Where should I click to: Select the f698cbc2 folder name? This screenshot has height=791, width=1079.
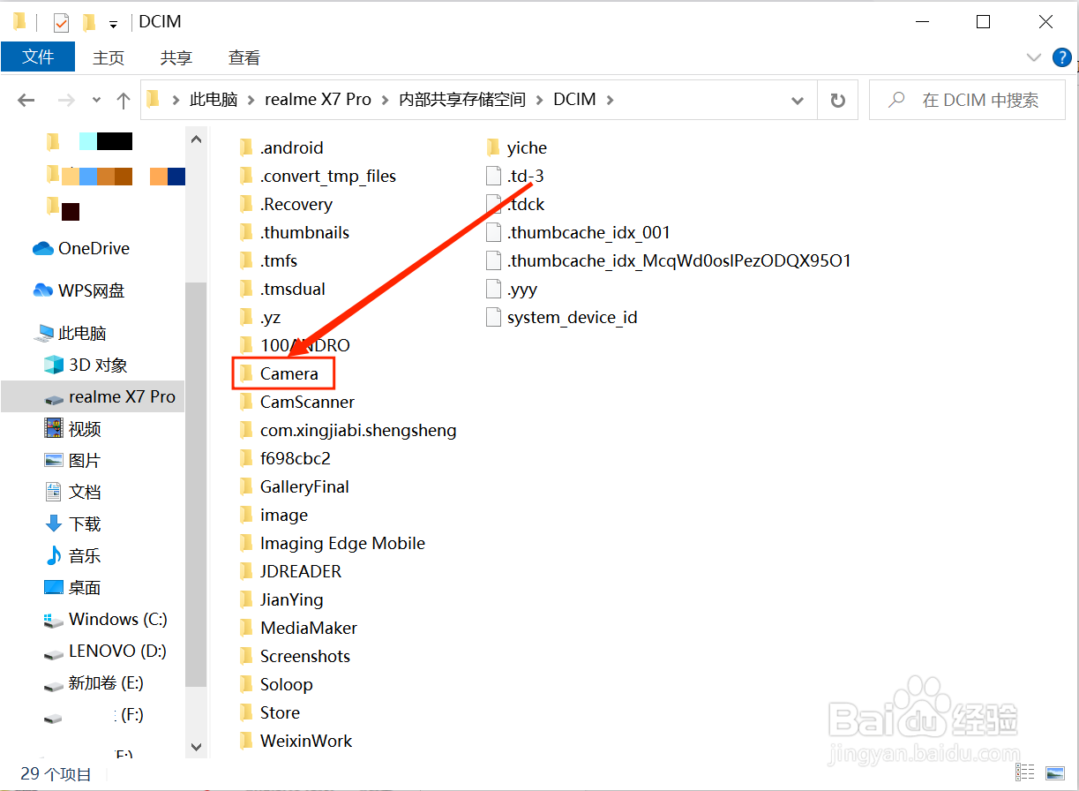[x=296, y=458]
